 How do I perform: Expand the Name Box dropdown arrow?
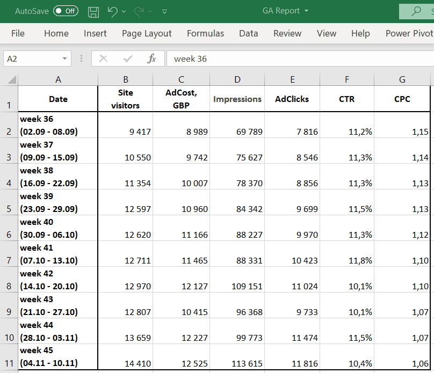[x=64, y=58]
